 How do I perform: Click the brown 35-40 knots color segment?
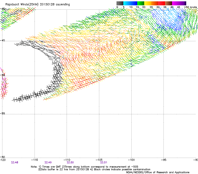click(169, 3)
